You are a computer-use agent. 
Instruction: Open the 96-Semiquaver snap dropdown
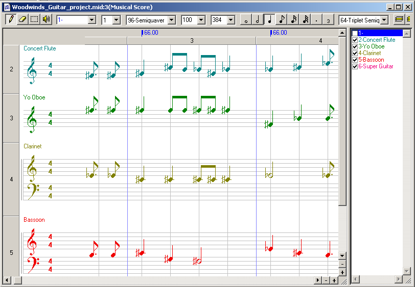[x=171, y=20]
